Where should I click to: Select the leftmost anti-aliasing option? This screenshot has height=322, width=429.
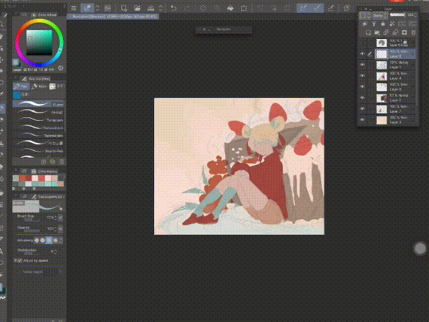(37, 240)
